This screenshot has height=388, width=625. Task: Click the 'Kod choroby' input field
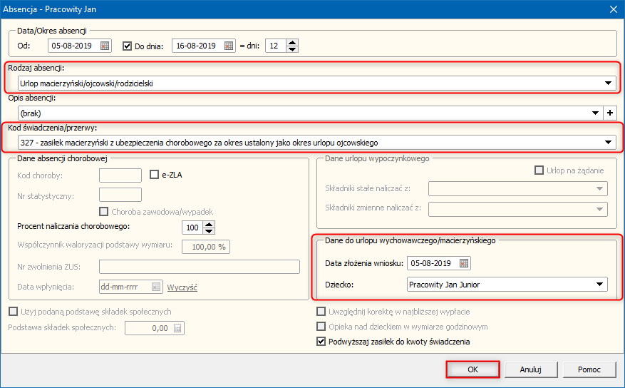click(x=120, y=175)
